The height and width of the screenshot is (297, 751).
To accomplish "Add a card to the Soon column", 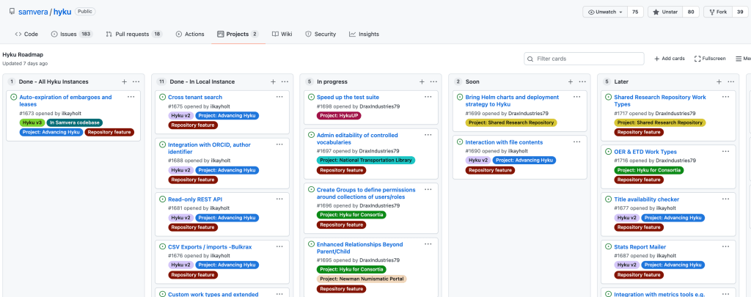I will 571,81.
